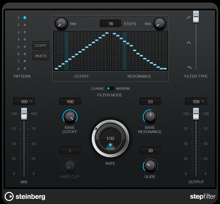Choose MODERN filter mode label

point(123,89)
